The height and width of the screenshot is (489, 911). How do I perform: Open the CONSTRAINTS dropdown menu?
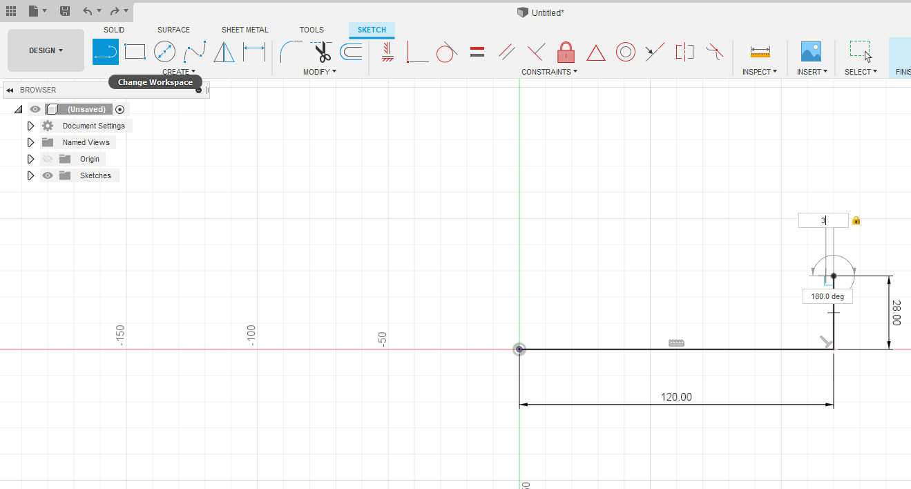[549, 72]
